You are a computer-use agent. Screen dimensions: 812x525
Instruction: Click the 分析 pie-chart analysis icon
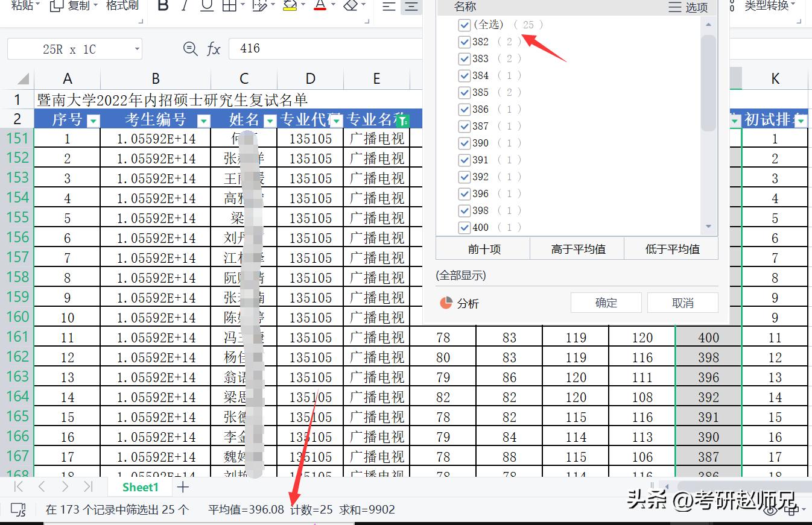[x=448, y=304]
